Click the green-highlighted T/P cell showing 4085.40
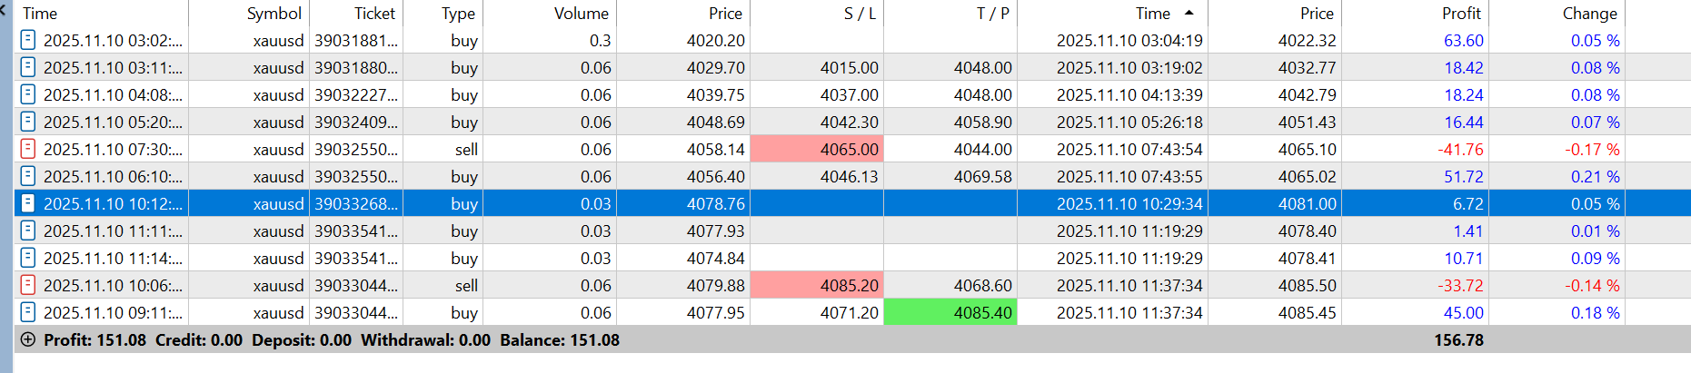The image size is (1691, 373). [950, 312]
